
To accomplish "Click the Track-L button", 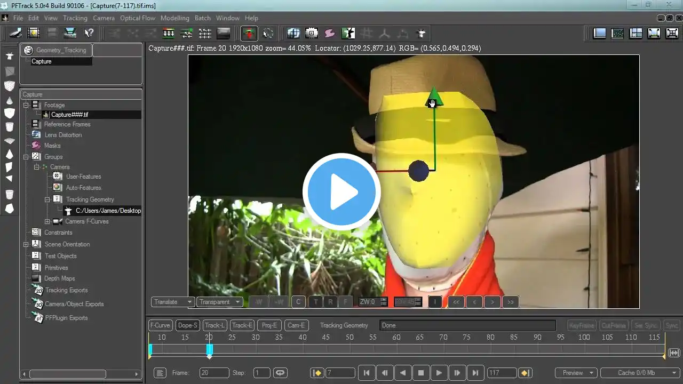I will pyautogui.click(x=215, y=325).
